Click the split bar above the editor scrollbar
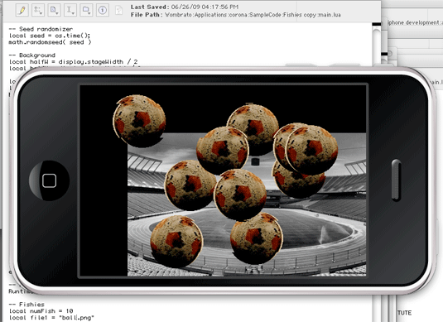443x322 pixels. point(377,24)
